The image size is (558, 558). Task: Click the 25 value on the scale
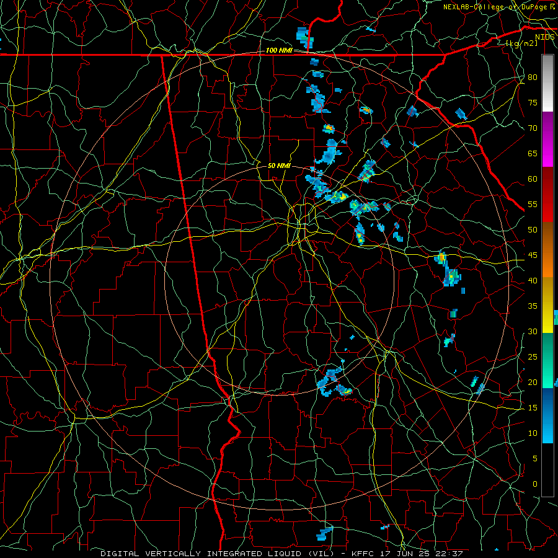click(533, 357)
